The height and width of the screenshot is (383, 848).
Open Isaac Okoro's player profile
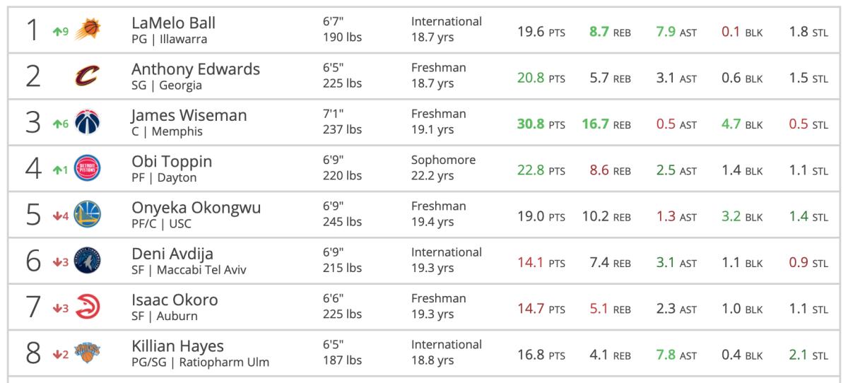(x=175, y=300)
